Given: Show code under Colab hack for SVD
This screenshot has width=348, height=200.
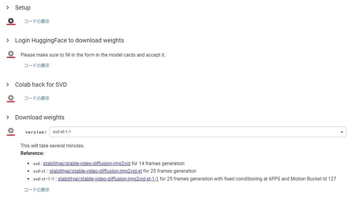Looking at the screenshot, I should (x=37, y=98).
